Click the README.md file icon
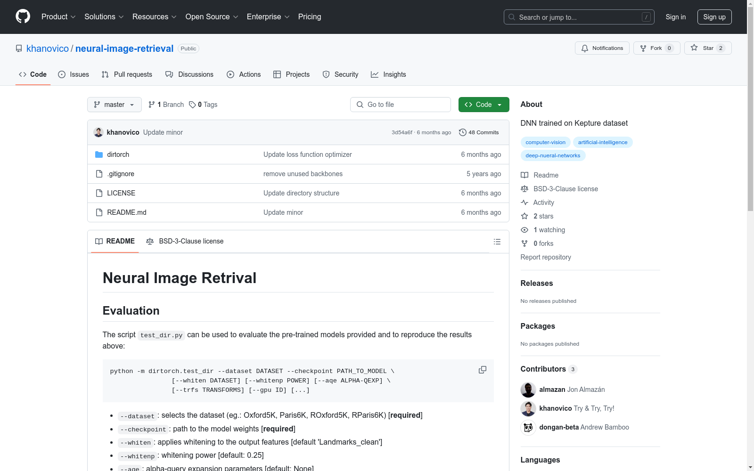754x471 pixels. [99, 212]
